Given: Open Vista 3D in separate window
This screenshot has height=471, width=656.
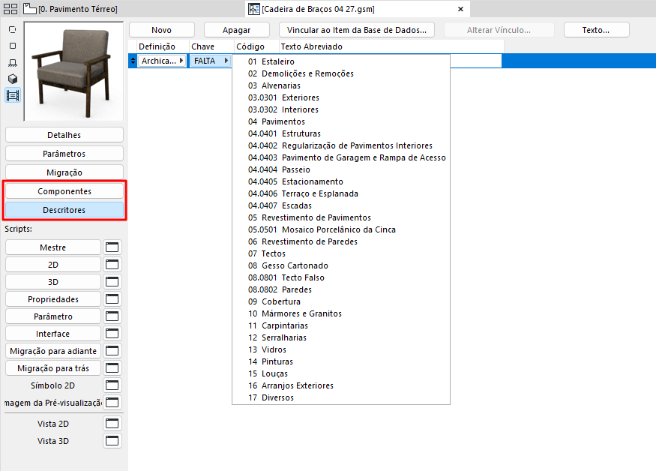Looking at the screenshot, I should 112,441.
